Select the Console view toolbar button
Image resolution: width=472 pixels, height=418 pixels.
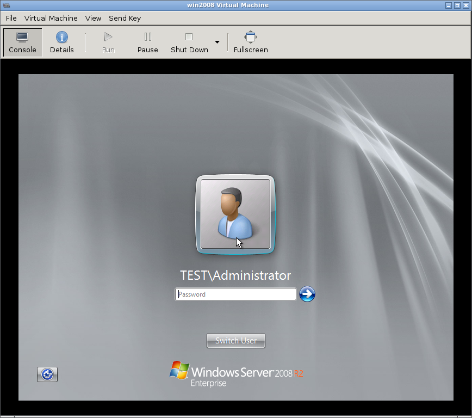(x=22, y=42)
